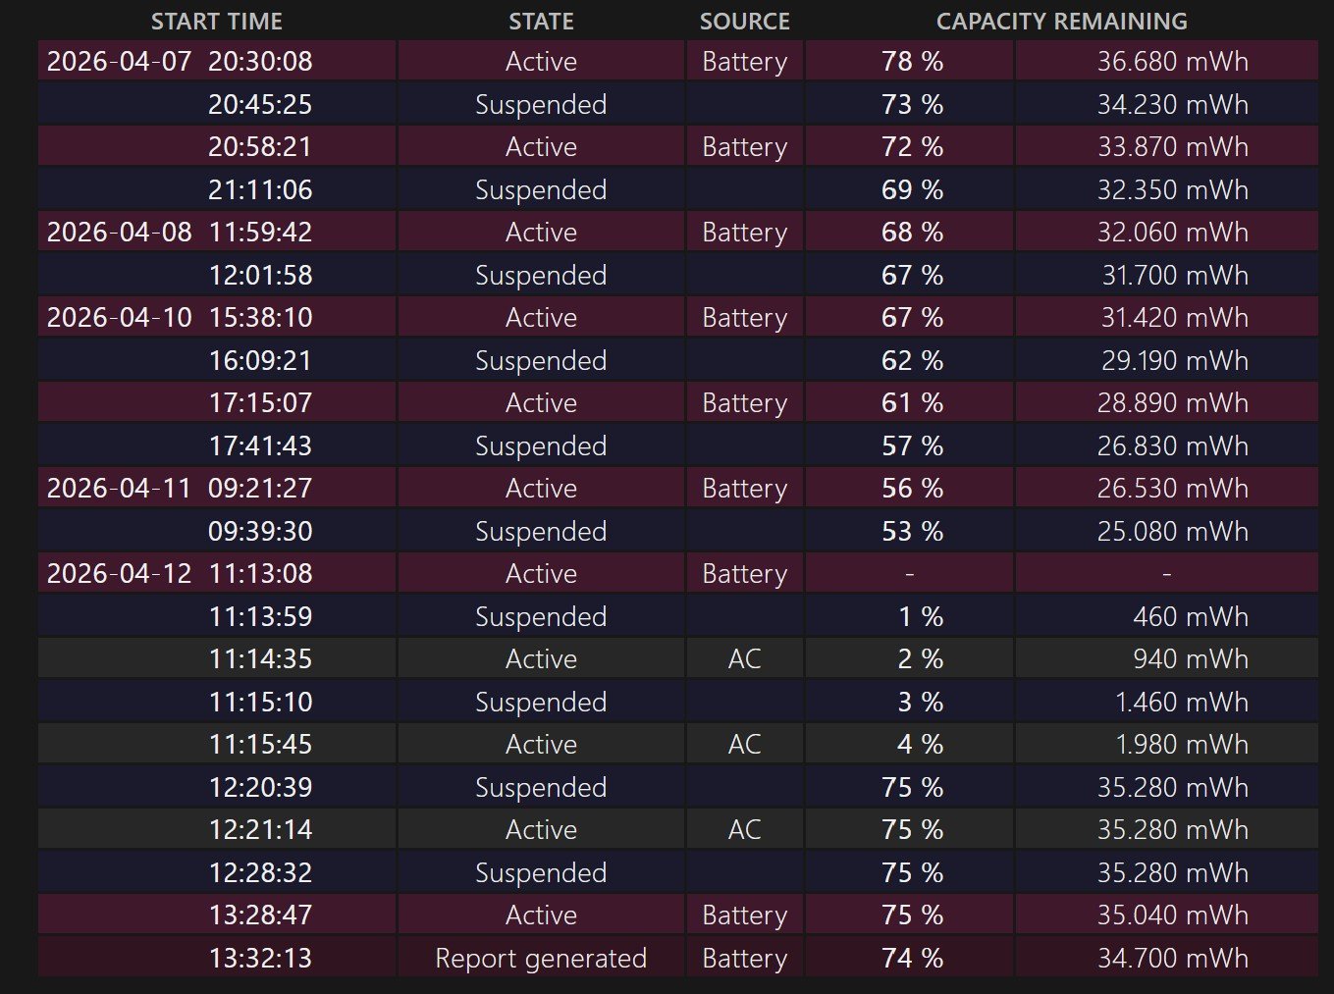Click the STATE column header
1334x994 pixels.
pyautogui.click(x=541, y=22)
